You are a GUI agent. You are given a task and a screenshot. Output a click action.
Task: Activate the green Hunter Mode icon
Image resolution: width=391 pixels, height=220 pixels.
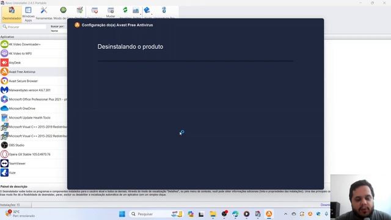(63, 10)
